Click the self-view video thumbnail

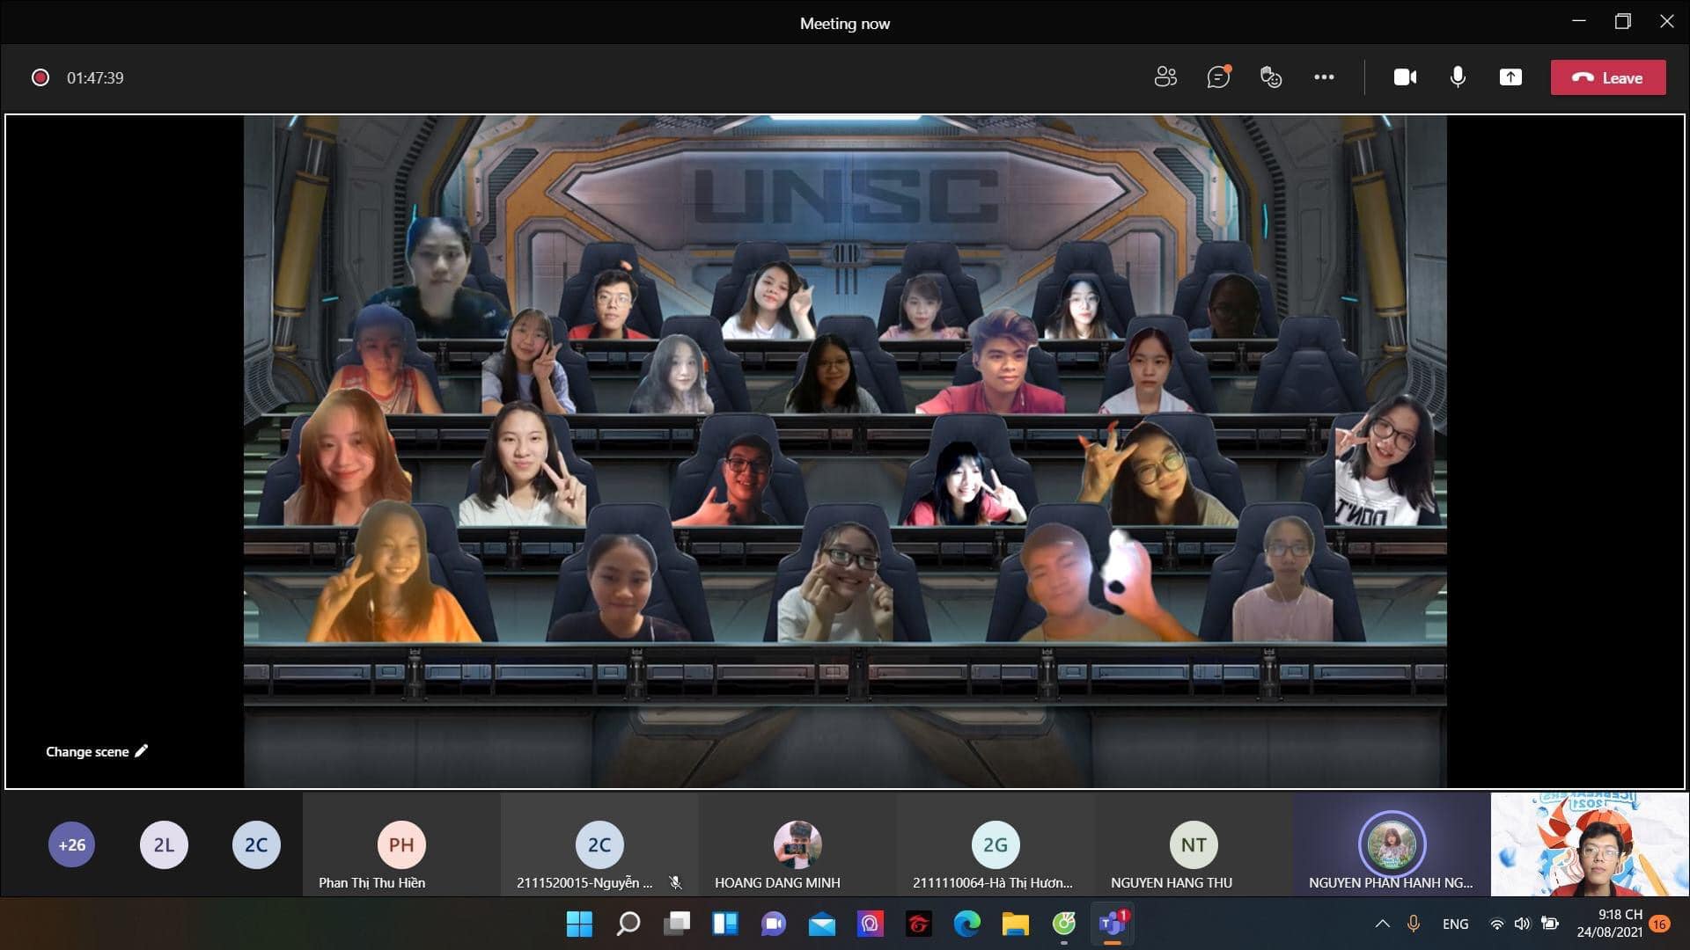[x=1590, y=844]
